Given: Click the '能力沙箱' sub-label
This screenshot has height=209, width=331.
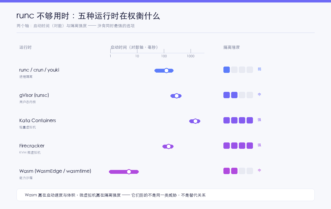Looking at the screenshot, I should [26, 178].
